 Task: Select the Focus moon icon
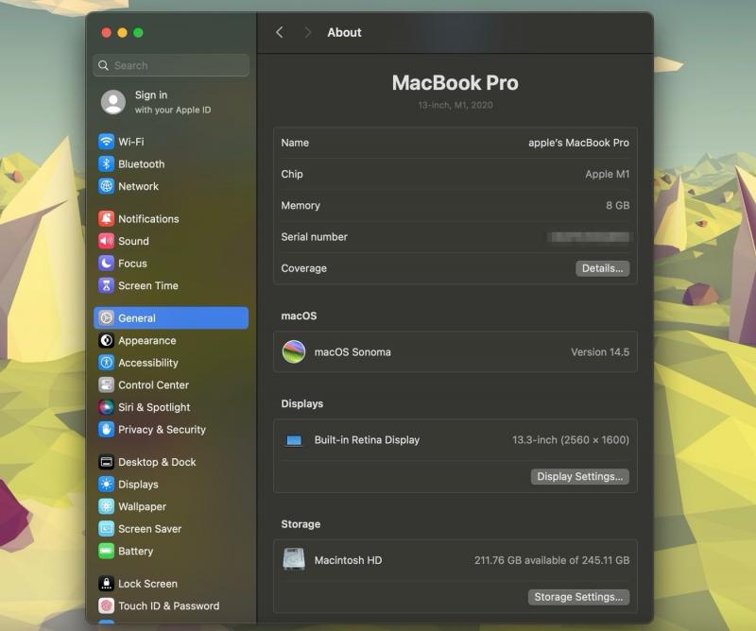coord(106,264)
